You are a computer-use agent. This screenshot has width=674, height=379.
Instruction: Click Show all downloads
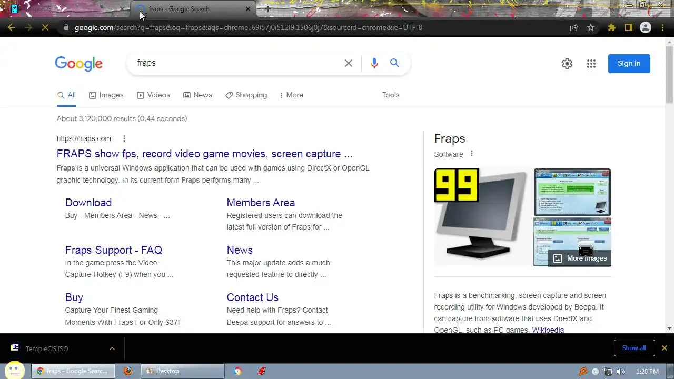coord(634,348)
